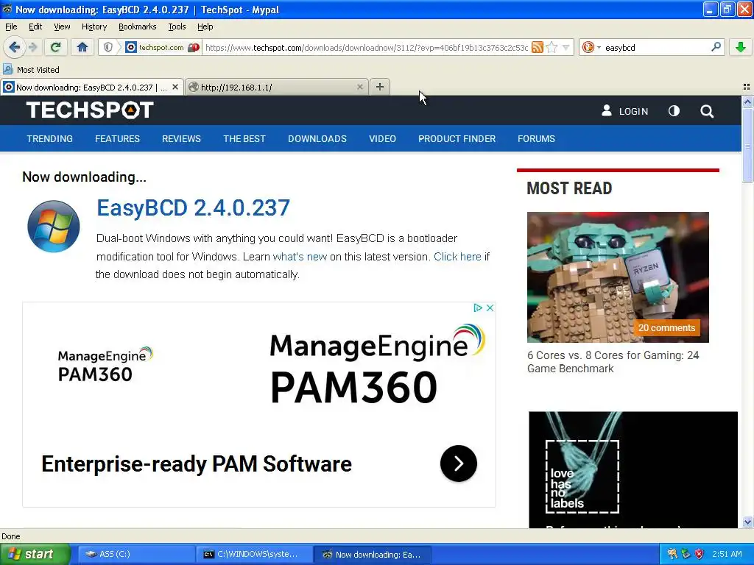Open 6 Cores vs. 8 Cores article link
Image resolution: width=754 pixels, height=565 pixels.
tap(613, 362)
